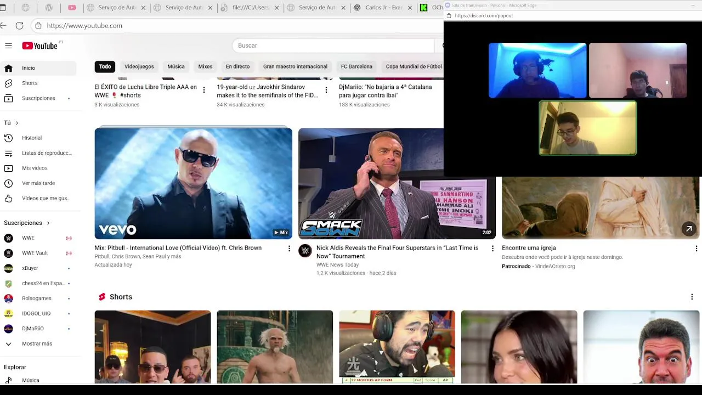702x395 pixels.
Task: Open options menu for Pitbull mix video
Action: tap(289, 249)
